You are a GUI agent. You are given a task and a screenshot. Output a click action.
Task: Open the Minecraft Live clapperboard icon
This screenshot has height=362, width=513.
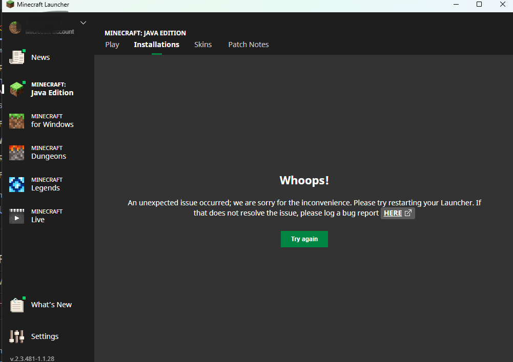[17, 216]
